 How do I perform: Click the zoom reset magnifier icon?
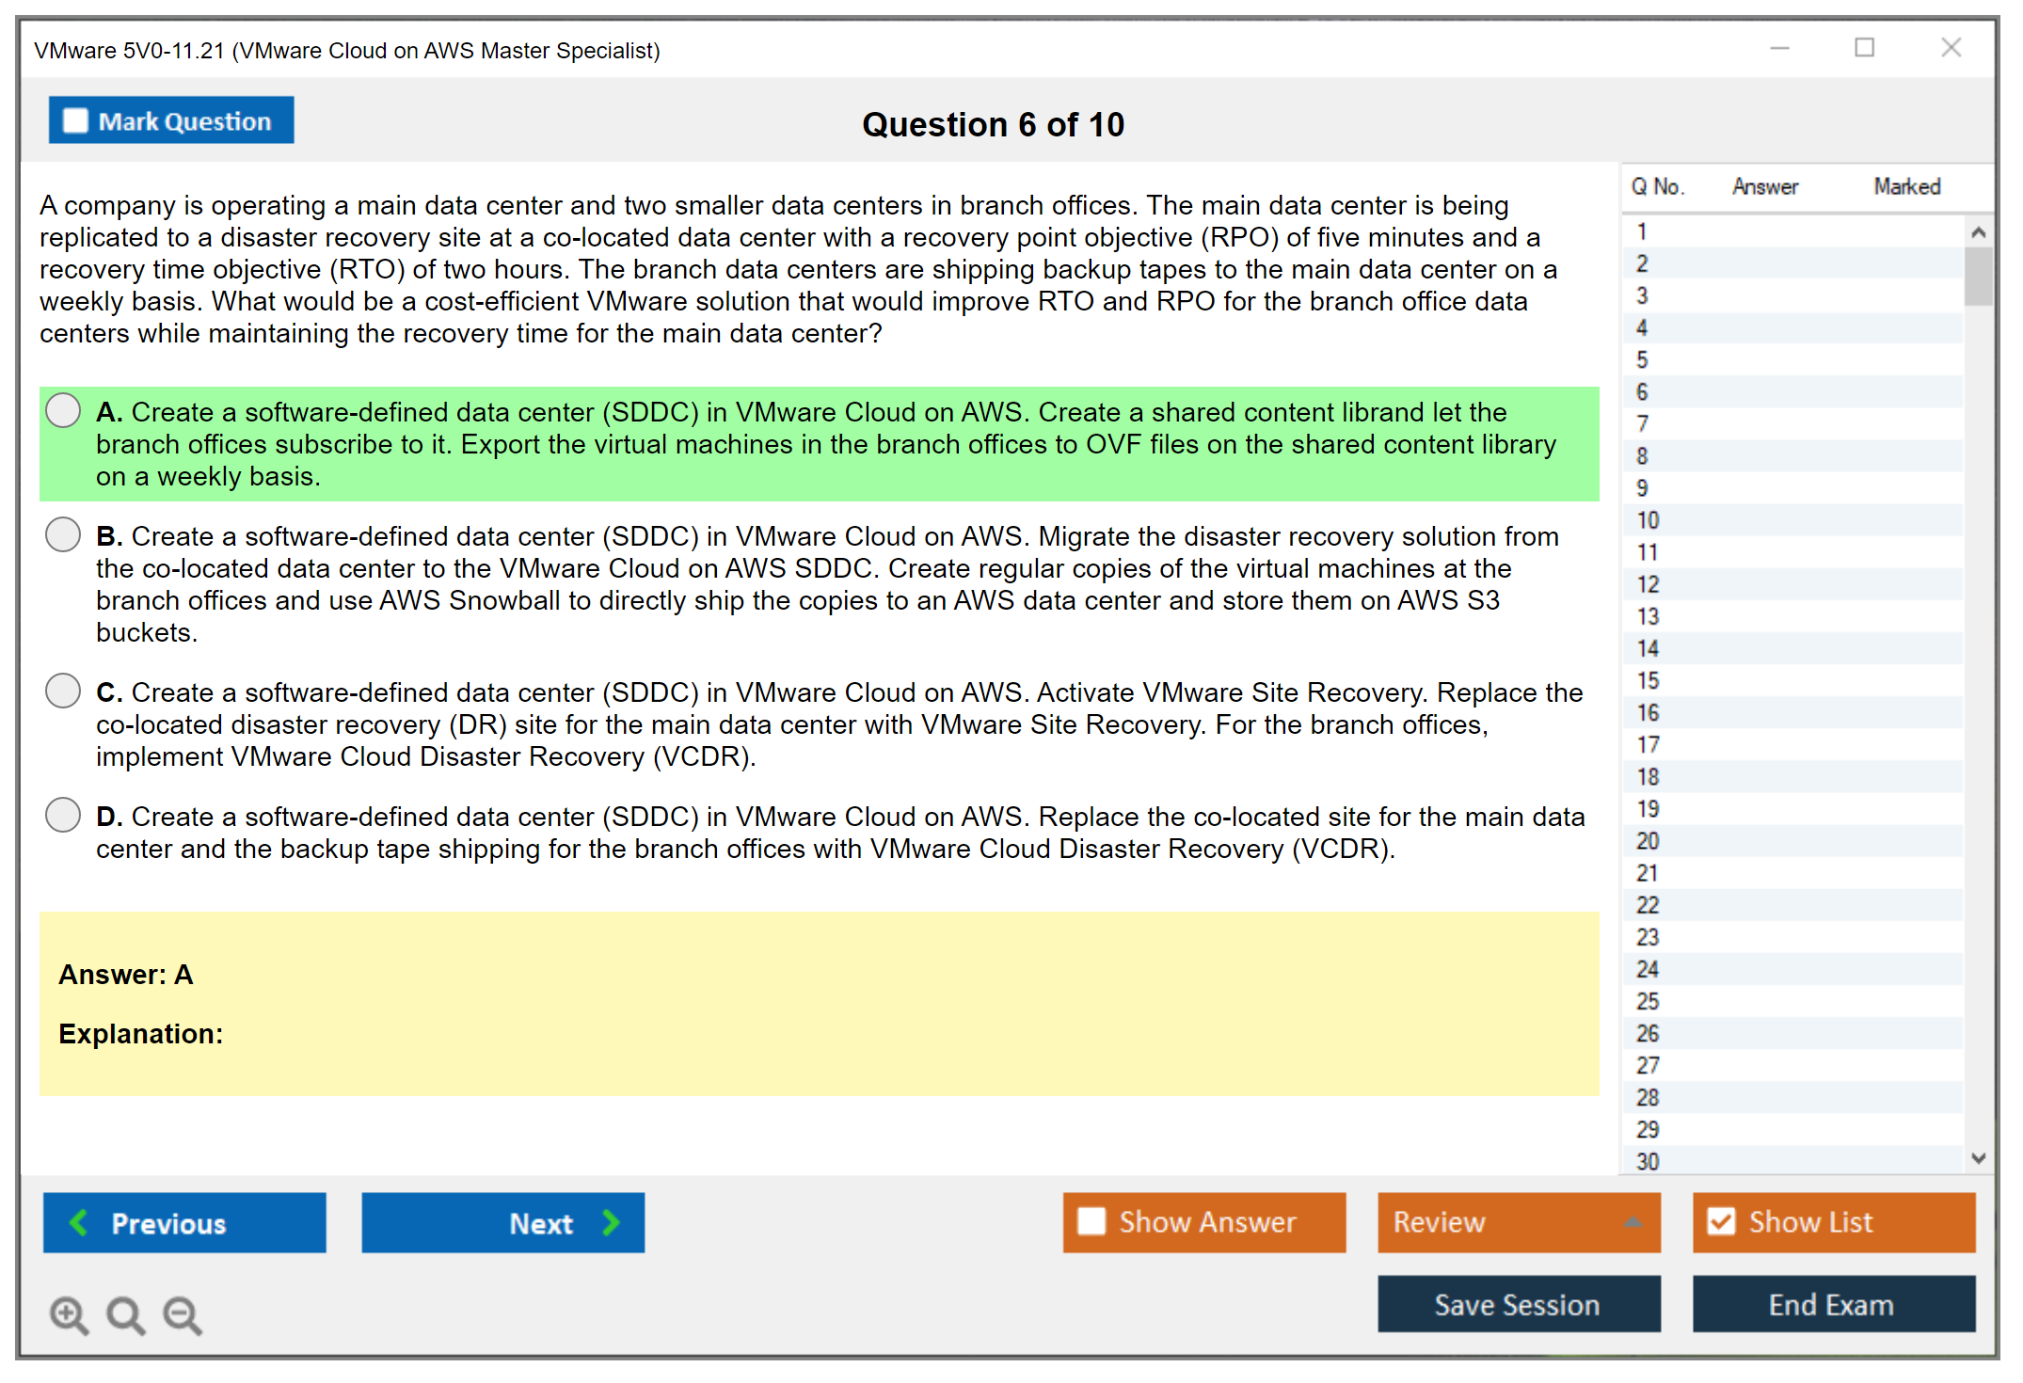[125, 1314]
